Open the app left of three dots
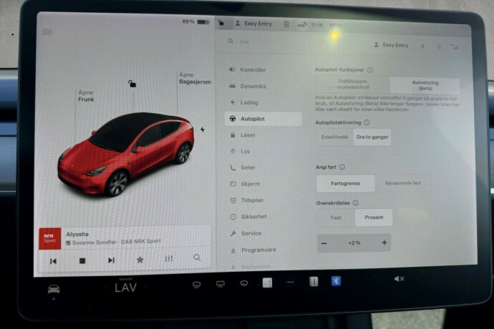494x329 pixels. [x=267, y=283]
